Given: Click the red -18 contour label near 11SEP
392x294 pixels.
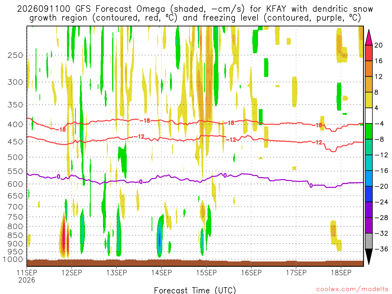Looking at the screenshot, I should [x=60, y=130].
